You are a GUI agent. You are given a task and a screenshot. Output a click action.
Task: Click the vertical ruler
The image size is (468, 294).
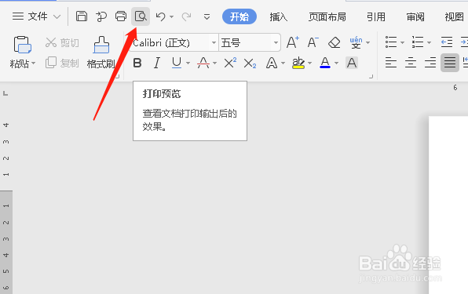click(x=6, y=205)
